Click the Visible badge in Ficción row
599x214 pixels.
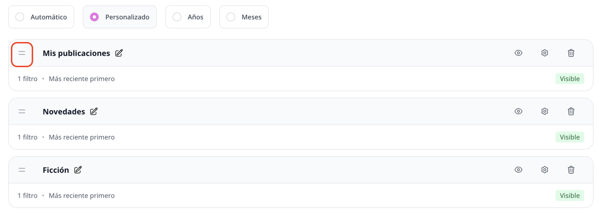pyautogui.click(x=570, y=195)
